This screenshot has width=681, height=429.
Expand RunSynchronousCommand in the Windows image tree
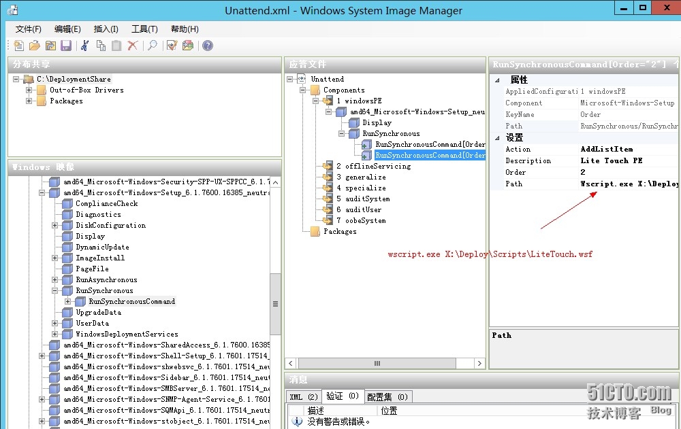coord(67,301)
